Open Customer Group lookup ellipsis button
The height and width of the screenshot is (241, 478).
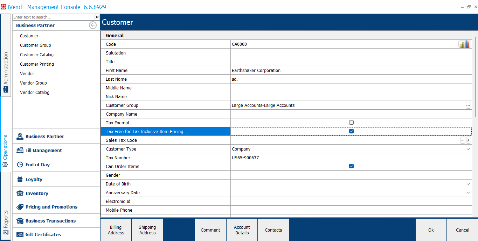click(468, 105)
